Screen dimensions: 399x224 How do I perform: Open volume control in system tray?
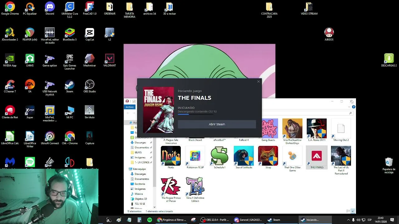click(358, 220)
